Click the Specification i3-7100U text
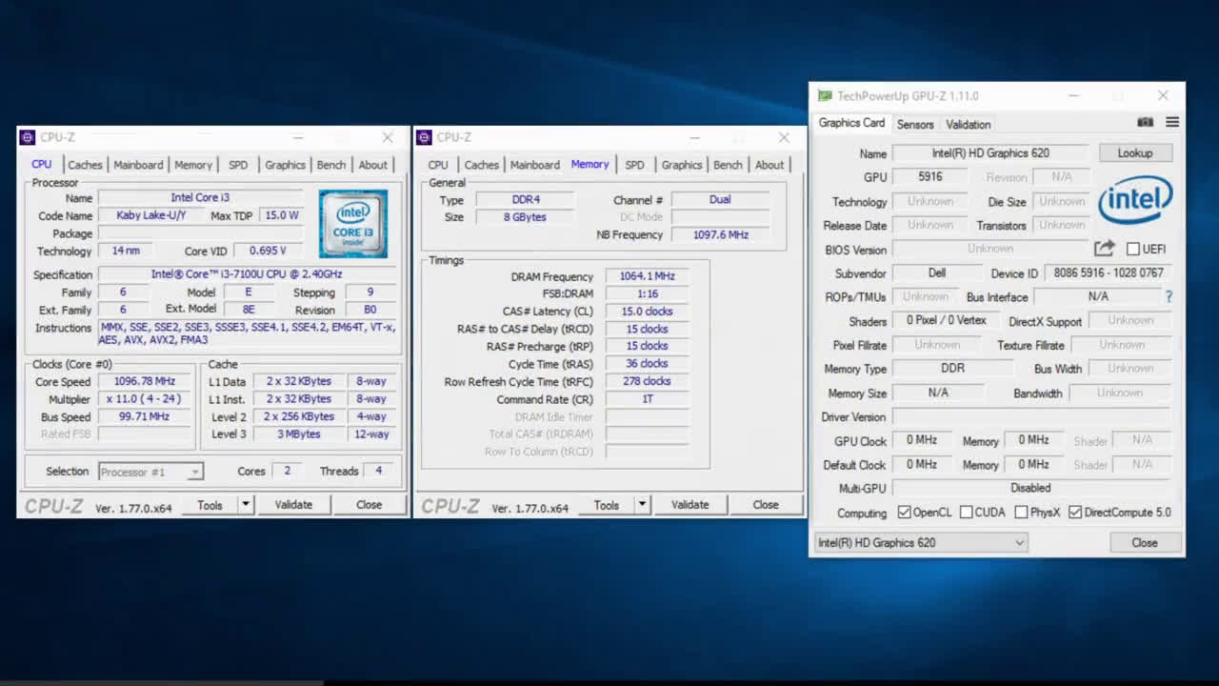The width and height of the screenshot is (1219, 686). click(x=247, y=274)
